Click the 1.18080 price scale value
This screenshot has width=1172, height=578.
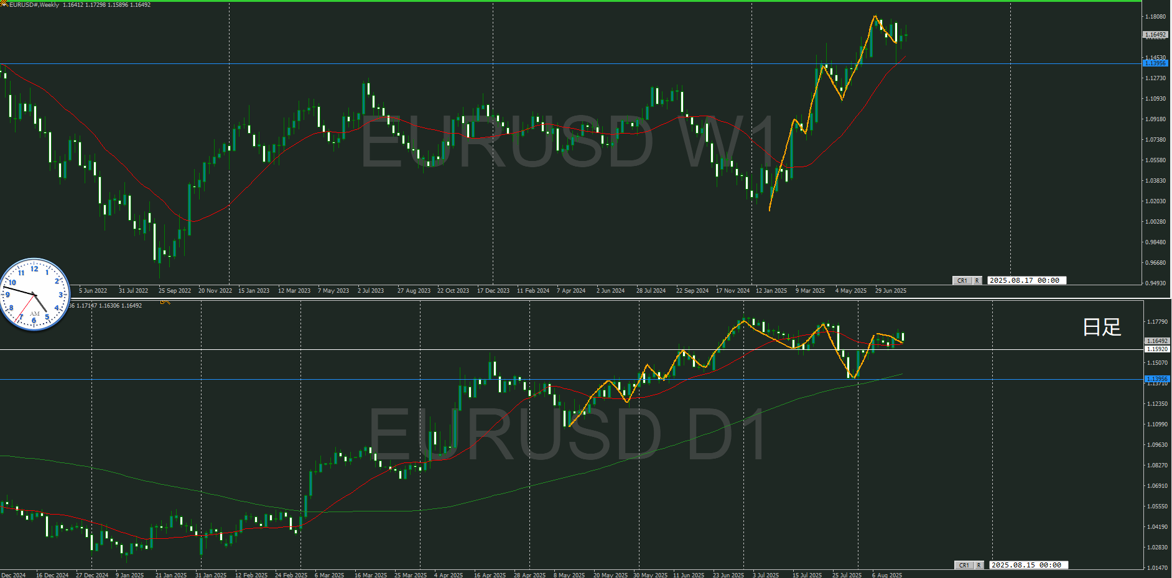click(x=1156, y=17)
